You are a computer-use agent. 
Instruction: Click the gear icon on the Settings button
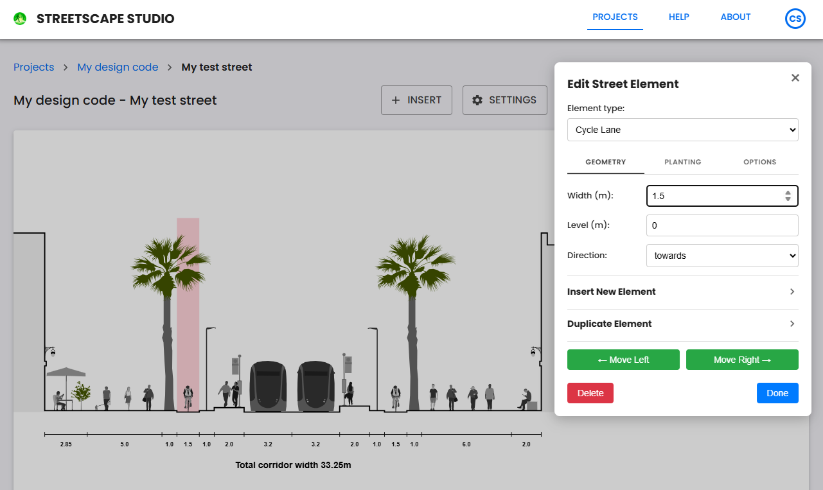tap(478, 100)
